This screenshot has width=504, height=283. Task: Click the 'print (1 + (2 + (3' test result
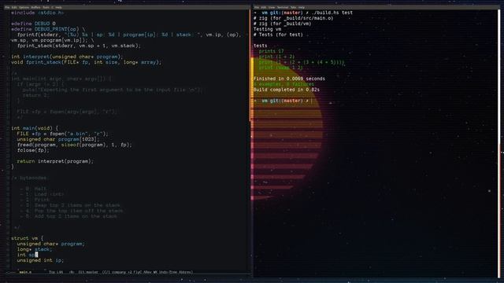coord(302,62)
